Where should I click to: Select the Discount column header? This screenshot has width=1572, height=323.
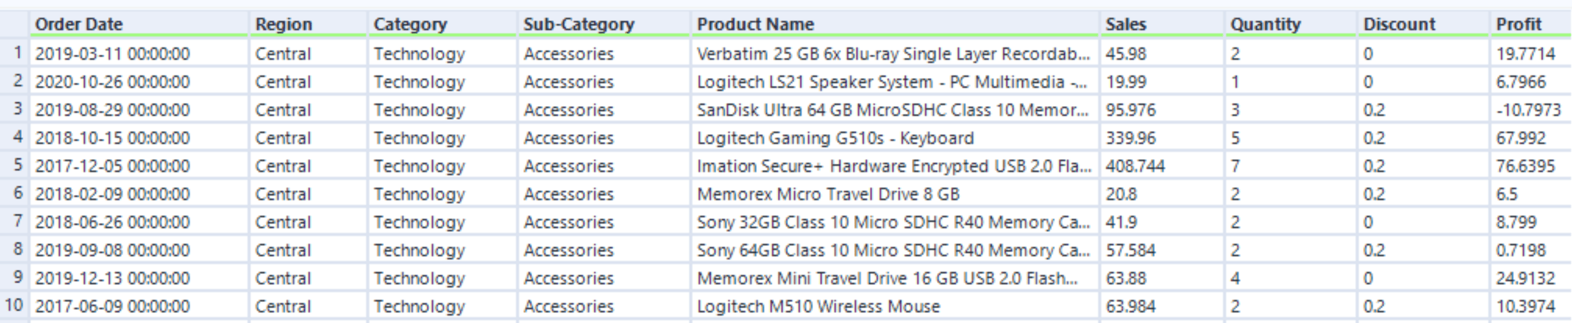coord(1423,24)
